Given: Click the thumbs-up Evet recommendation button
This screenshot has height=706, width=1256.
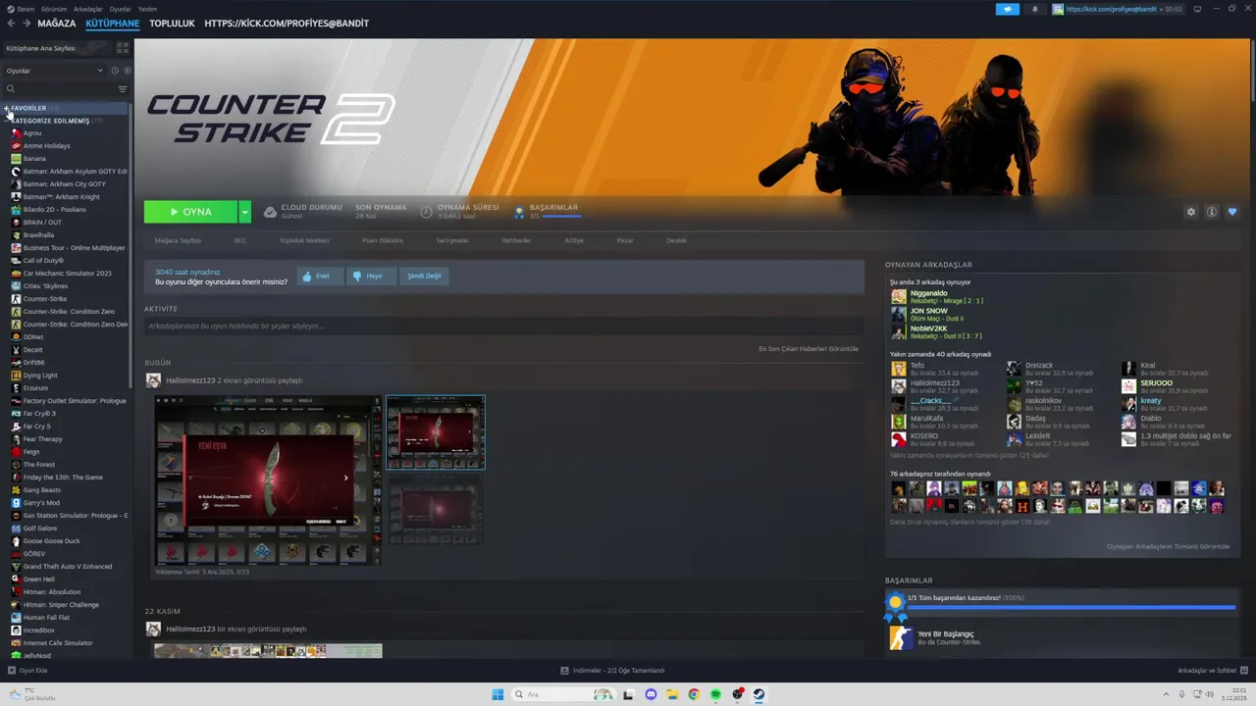Looking at the screenshot, I should tap(320, 277).
